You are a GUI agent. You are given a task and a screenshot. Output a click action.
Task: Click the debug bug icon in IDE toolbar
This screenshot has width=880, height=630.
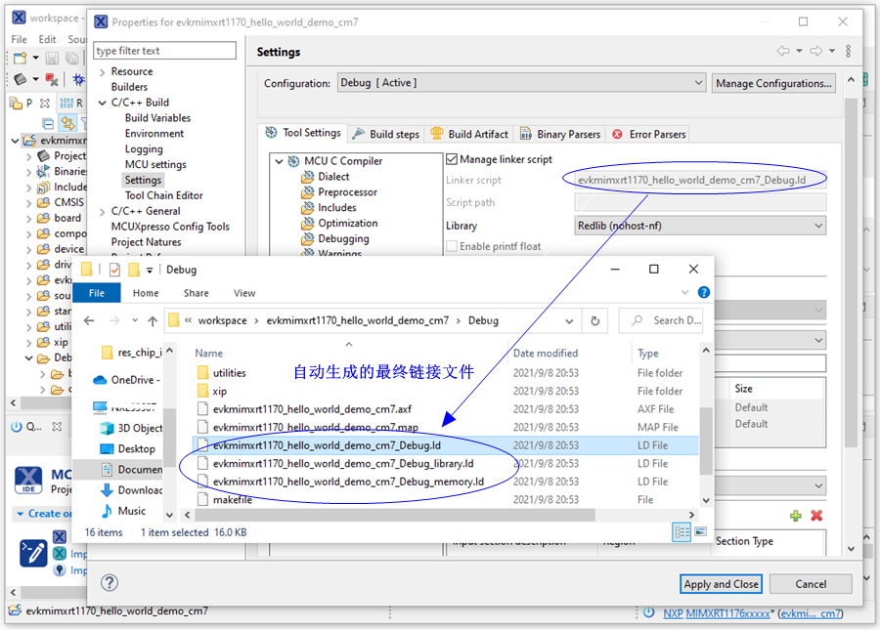(78, 79)
